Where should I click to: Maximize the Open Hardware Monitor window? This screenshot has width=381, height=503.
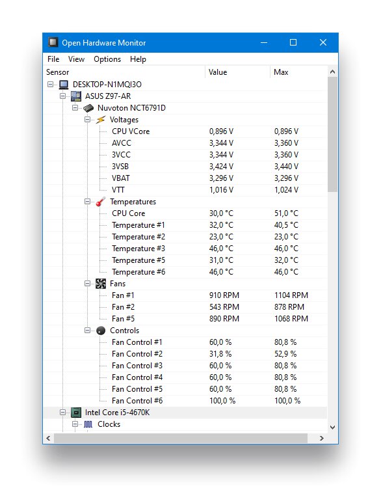coord(293,42)
